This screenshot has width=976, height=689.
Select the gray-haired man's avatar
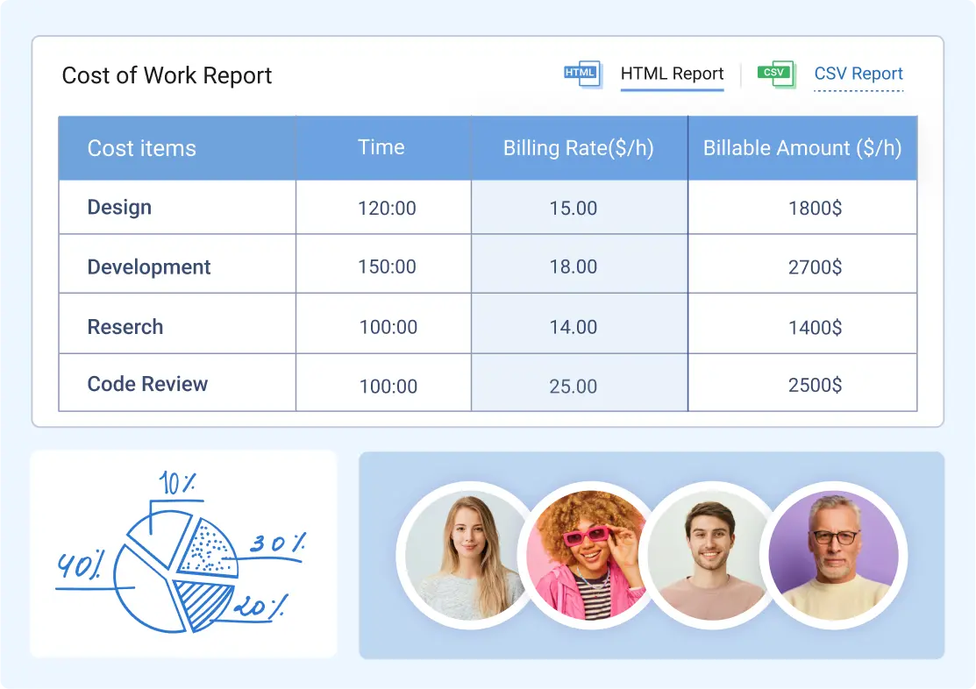834,556
